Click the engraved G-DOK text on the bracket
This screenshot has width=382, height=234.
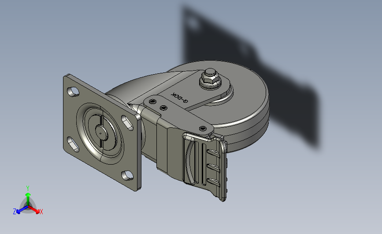pyautogui.click(x=180, y=97)
